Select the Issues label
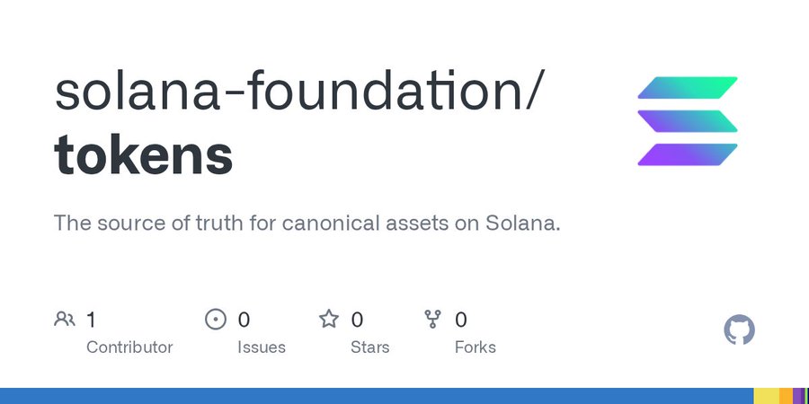Screen dimensions: 809x404 pos(261,347)
